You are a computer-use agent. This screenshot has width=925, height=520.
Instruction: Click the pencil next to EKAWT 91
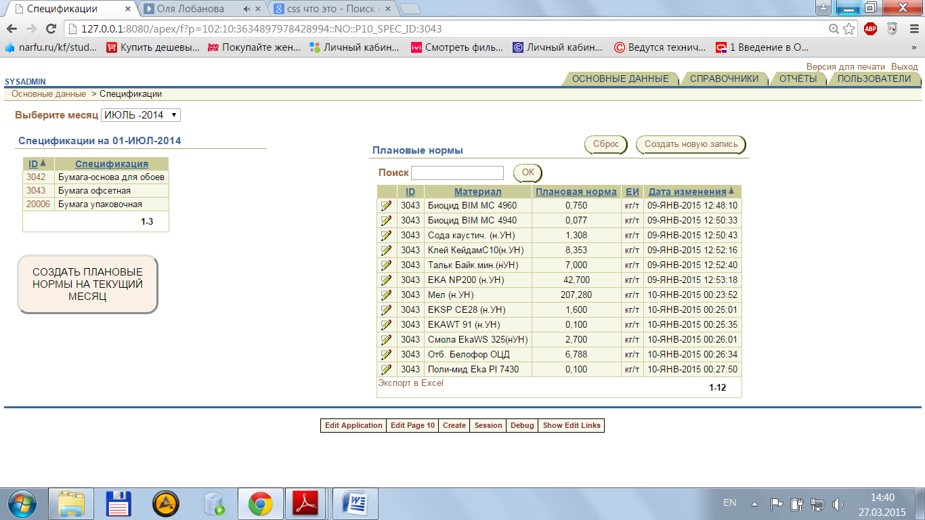[x=387, y=324]
